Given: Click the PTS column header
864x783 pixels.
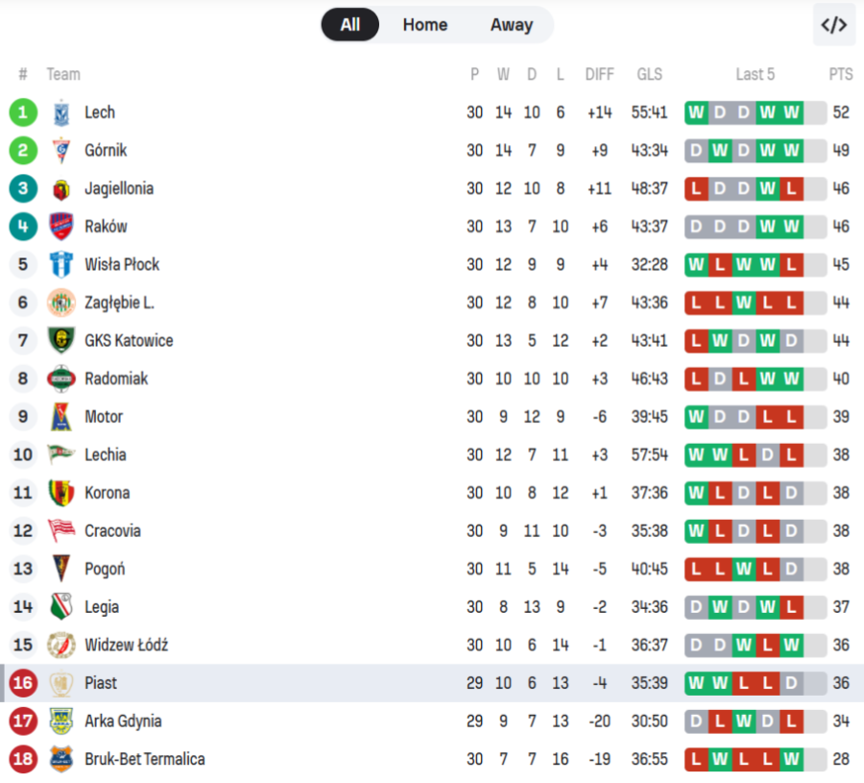Looking at the screenshot, I should tap(840, 74).
